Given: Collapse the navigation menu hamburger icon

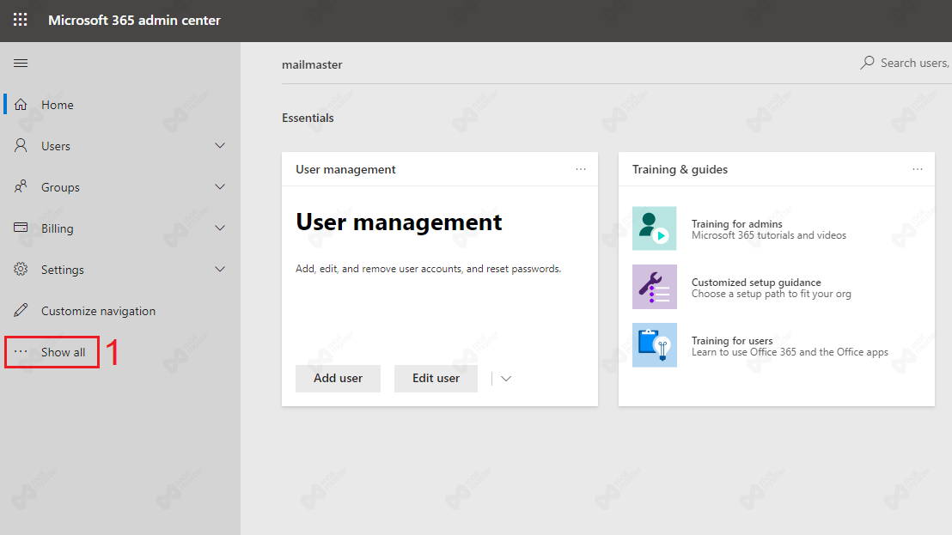Looking at the screenshot, I should click(21, 63).
